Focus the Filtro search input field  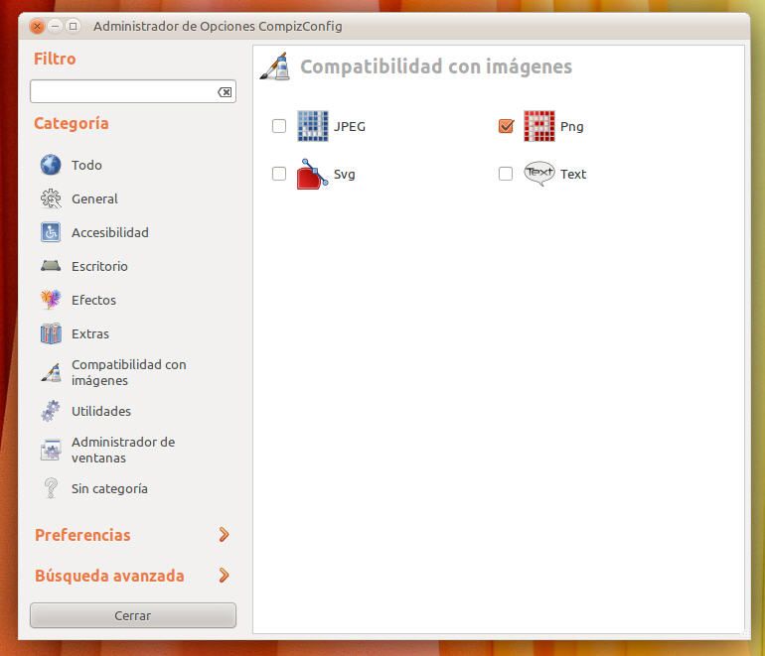coord(121,92)
